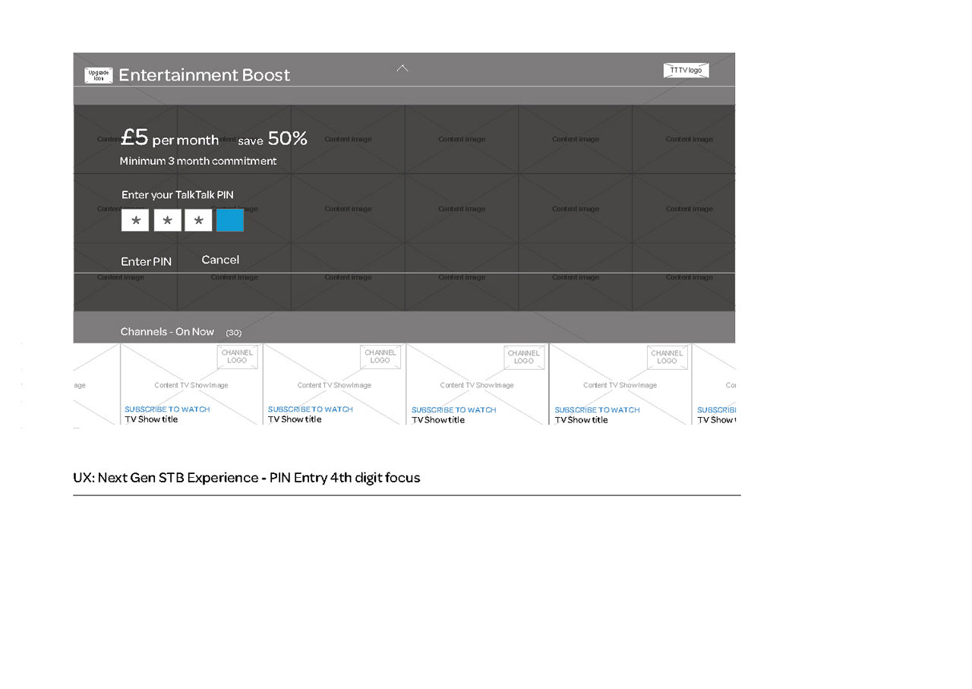Open the second channel's SUBSCRIBE TO WATCH link
Screen dimensions: 972x689
pos(311,409)
